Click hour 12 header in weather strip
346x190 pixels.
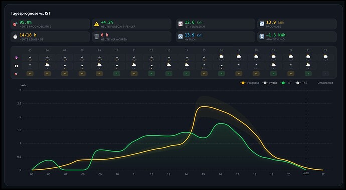coord(151,51)
